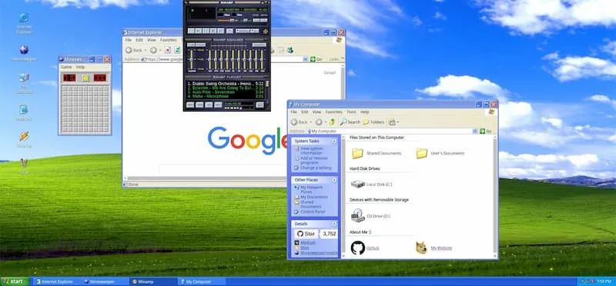Adjust the Winamp equalizer preamp slider
This screenshot has height=286, width=616.
[x=191, y=60]
